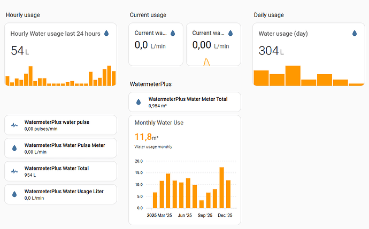Click drop icon on the 0,00 L/min card
Image resolution: width=369 pixels, height=229 pixels.
point(230,33)
